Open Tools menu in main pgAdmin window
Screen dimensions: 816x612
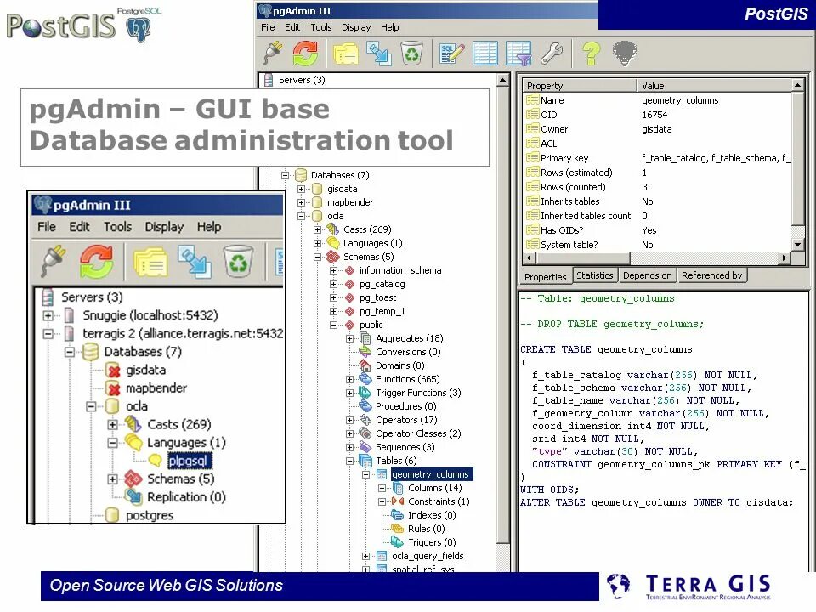point(321,27)
